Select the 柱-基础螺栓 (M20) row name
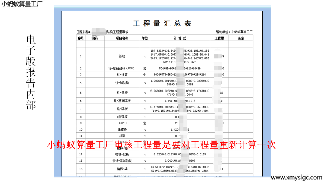 122,69
